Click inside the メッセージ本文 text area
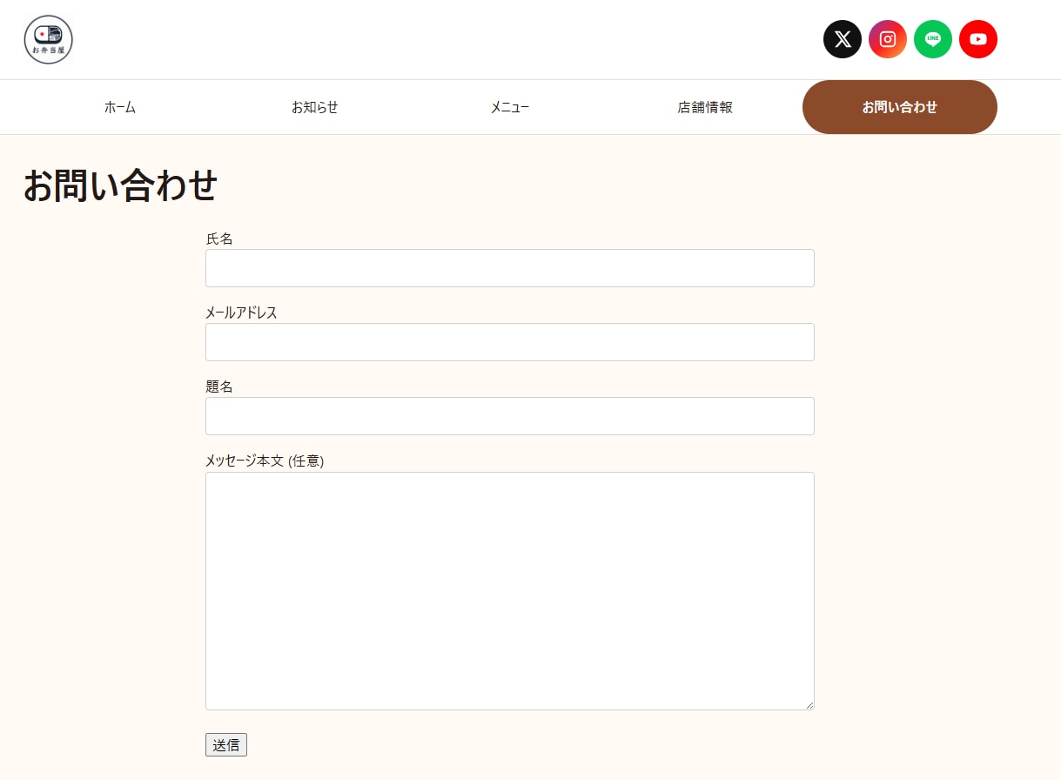The height and width of the screenshot is (780, 1061). click(x=510, y=591)
